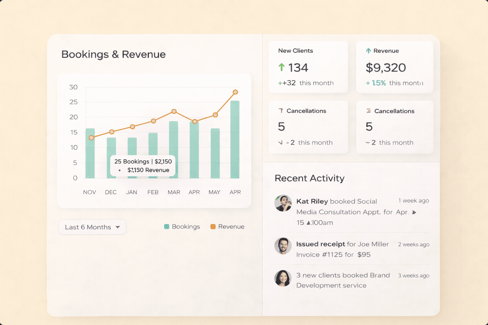Click the play arrow after Apr. in activity
The height and width of the screenshot is (325, 488).
[414, 212]
